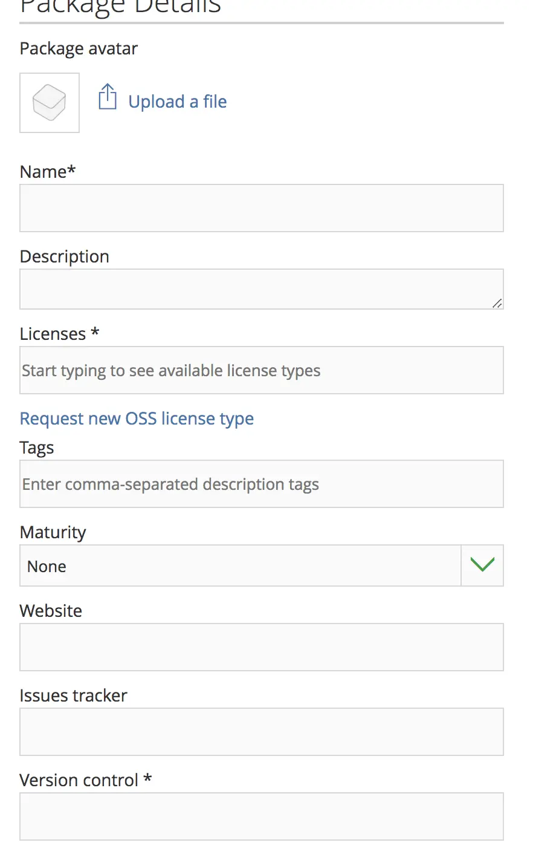Click inside the Description text area
Screen dimensions: 533x860
point(261,288)
